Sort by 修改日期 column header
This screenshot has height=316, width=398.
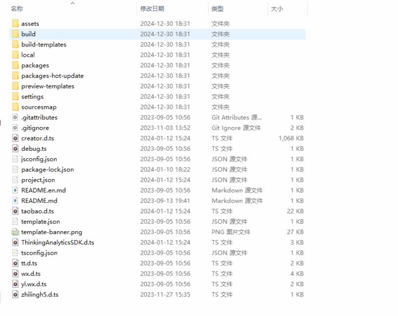(152, 9)
